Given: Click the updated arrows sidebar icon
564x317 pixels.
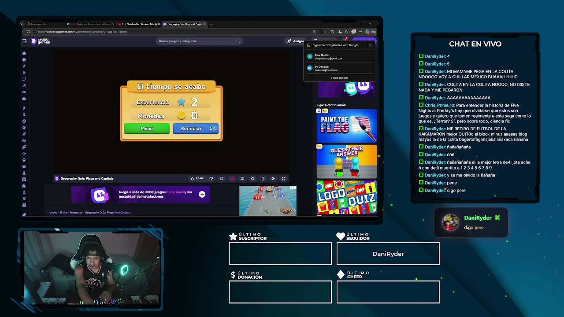Looking at the screenshot, I should (x=24, y=79).
